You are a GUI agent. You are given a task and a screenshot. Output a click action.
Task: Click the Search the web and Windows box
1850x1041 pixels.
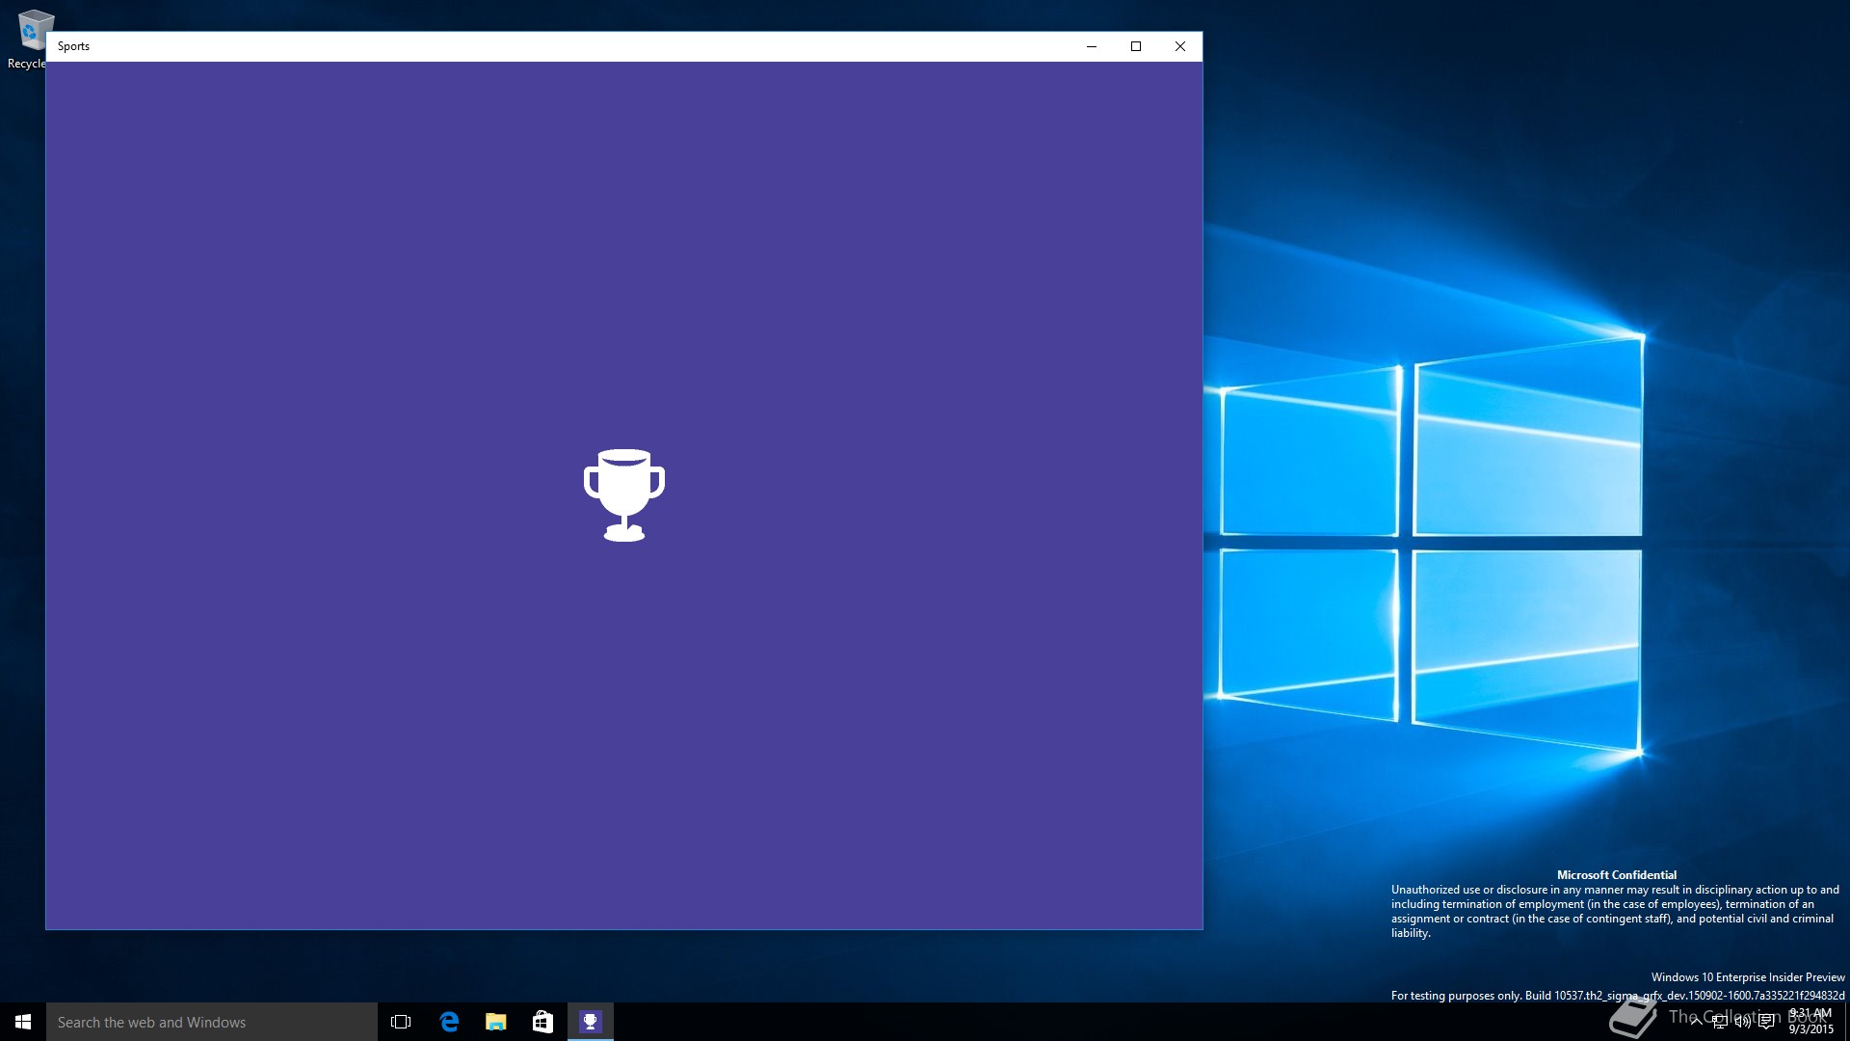(x=212, y=1022)
